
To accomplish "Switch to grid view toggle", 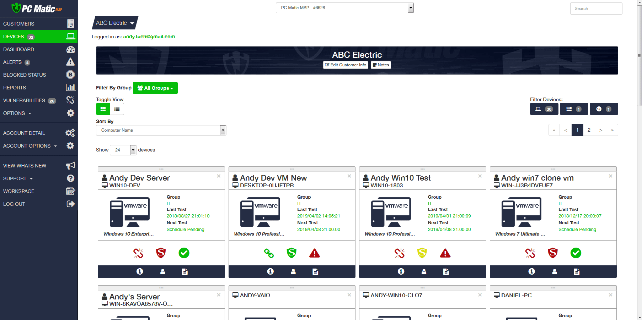I will point(103,109).
